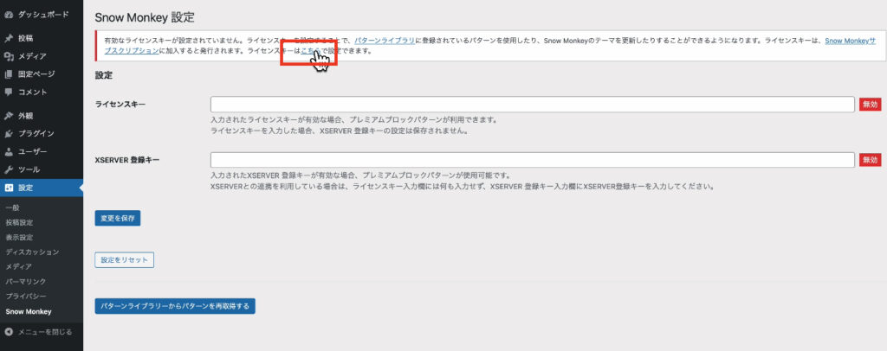
Task: Click into the ライセンスキー text field
Action: pos(533,105)
